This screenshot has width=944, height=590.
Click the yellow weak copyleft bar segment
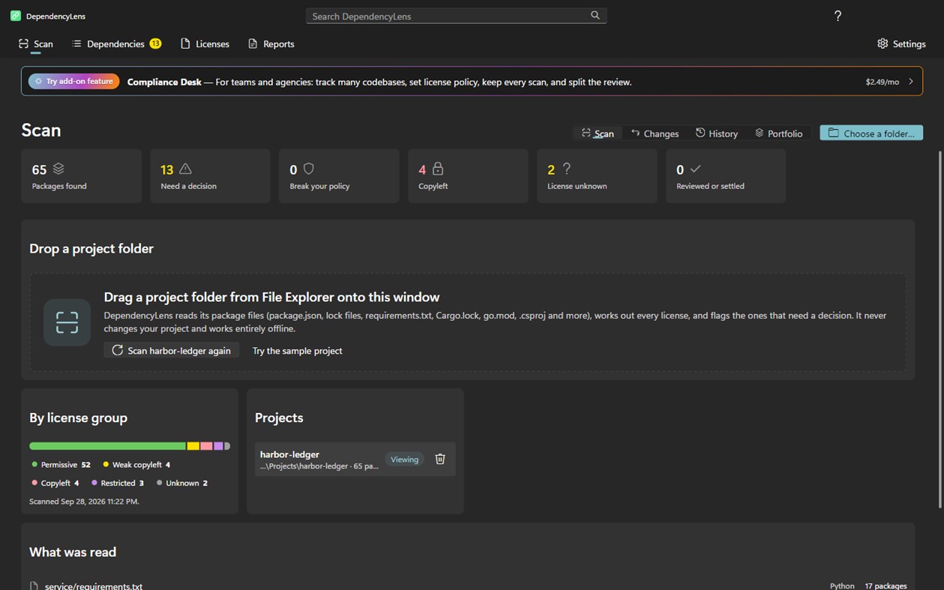coord(193,446)
